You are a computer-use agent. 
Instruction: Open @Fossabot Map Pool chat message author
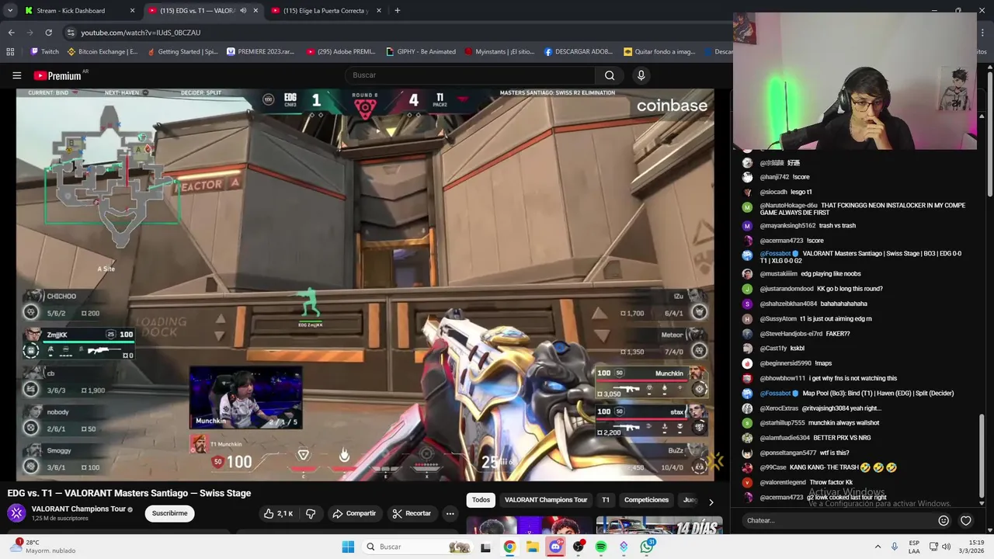[775, 394]
